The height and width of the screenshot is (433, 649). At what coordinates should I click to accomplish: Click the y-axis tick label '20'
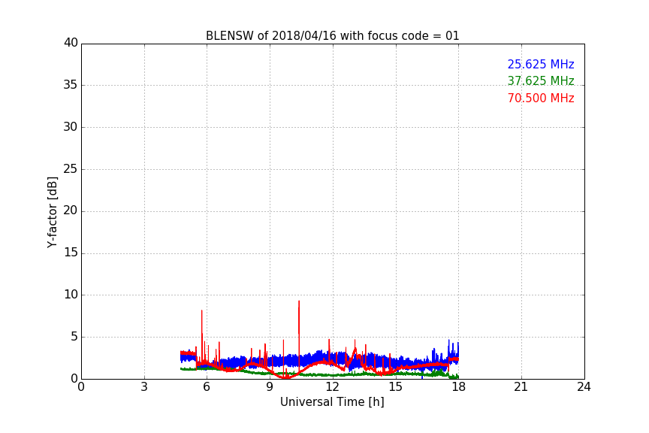[x=71, y=211]
